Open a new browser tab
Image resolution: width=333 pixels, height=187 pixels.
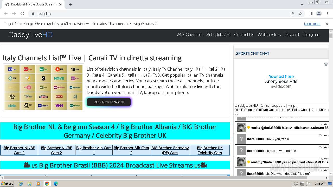click(x=70, y=4)
